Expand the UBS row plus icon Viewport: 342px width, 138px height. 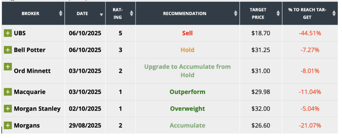[8, 33]
